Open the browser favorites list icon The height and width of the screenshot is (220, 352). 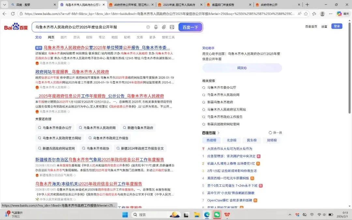[314, 14]
